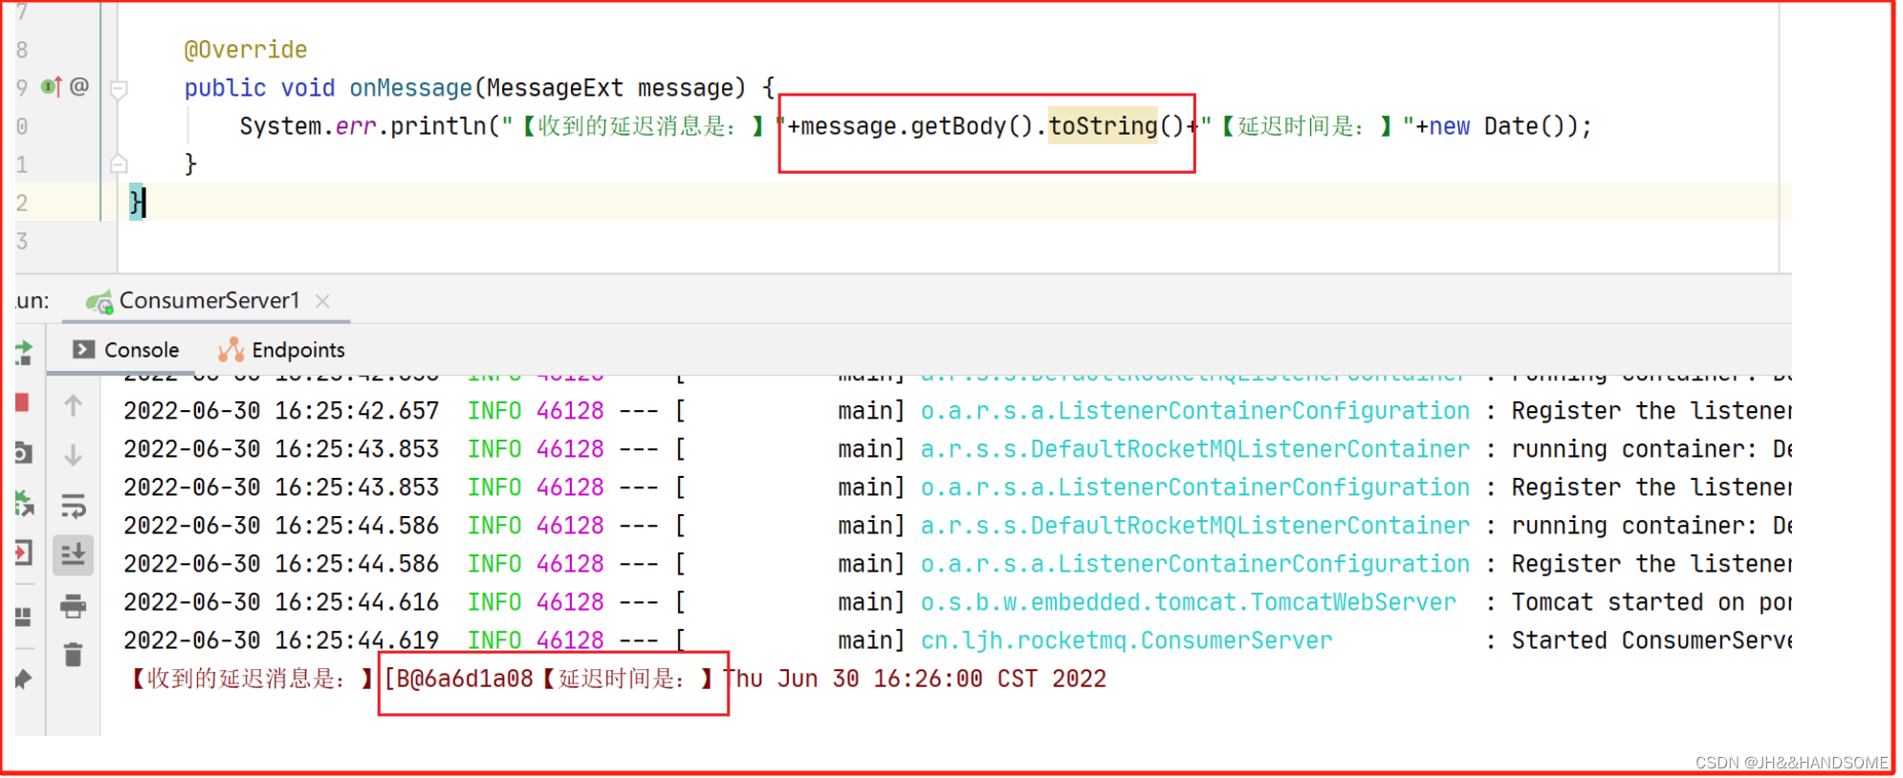Screen dimensions: 1903x778
Task: Click the Rerun ConsumerServer1 icon
Action: [x=24, y=354]
